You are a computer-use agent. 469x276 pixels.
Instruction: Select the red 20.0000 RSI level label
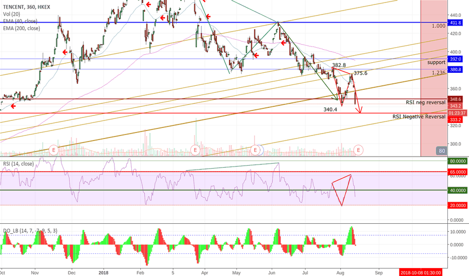[457, 205]
